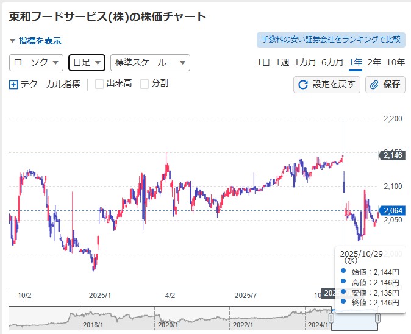Select the 1年 period tab
This screenshot has width=411, height=334.
click(x=356, y=62)
